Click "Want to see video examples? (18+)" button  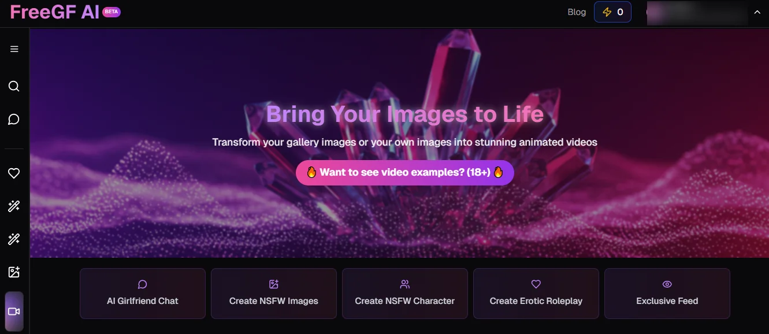pos(404,173)
